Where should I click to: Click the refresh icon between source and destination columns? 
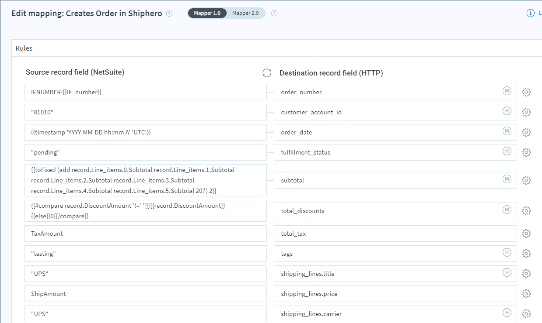(x=267, y=73)
